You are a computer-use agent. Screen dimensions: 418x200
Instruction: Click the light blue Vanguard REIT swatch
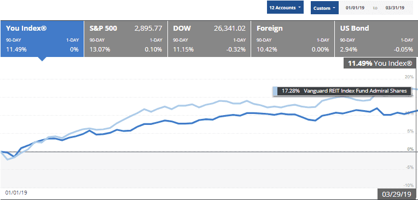pos(275,91)
